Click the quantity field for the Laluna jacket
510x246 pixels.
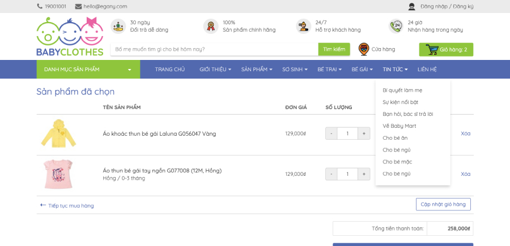tap(347, 133)
